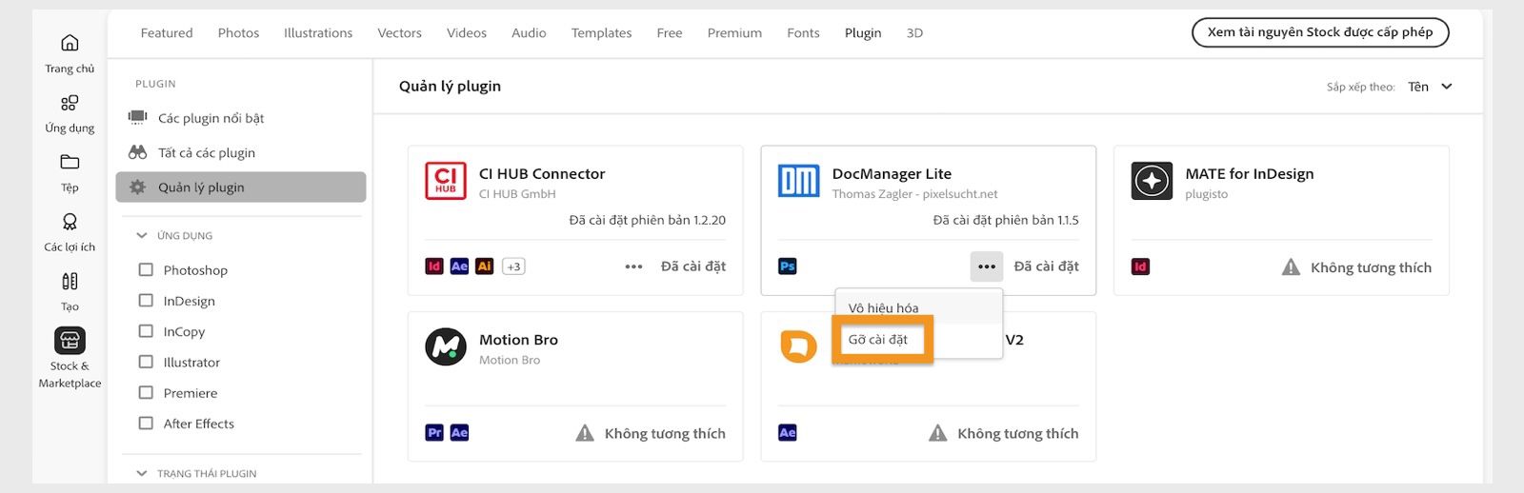
Task: Click Đã cài đặt on DocManager Lite
Action: pyautogui.click(x=1046, y=266)
